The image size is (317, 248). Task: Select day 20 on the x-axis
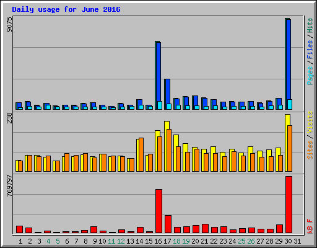[x=195, y=241]
